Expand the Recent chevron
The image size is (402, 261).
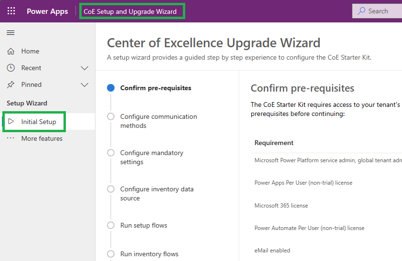pos(85,68)
